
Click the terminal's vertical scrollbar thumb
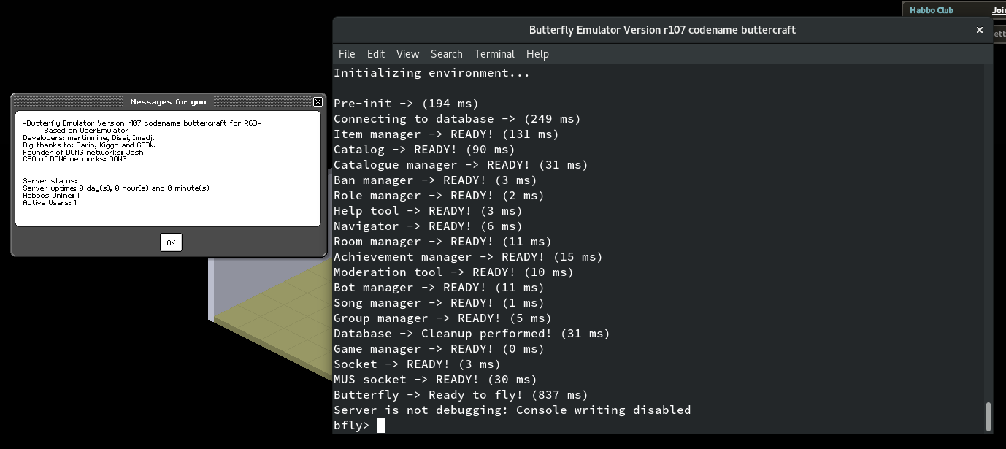coord(988,416)
